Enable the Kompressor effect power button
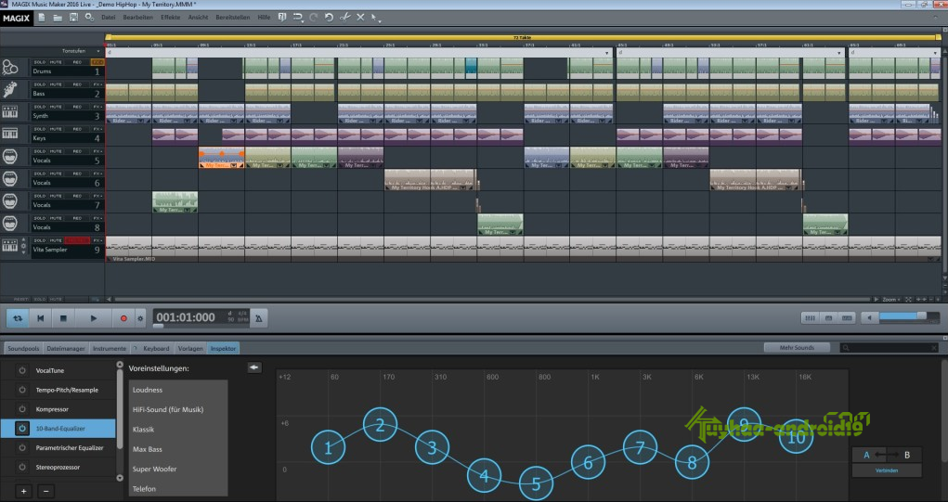Image resolution: width=948 pixels, height=502 pixels. click(x=22, y=409)
